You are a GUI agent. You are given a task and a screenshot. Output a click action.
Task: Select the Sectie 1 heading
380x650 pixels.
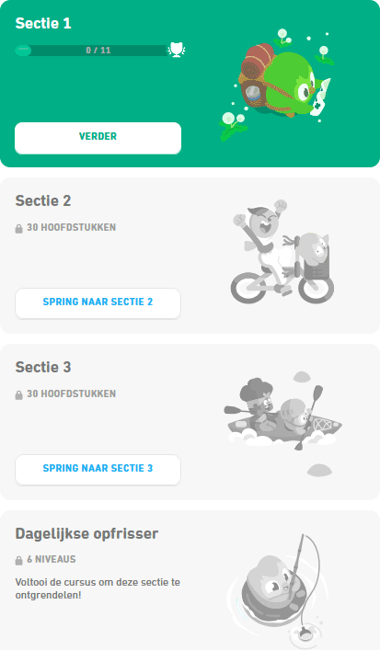[x=43, y=23]
